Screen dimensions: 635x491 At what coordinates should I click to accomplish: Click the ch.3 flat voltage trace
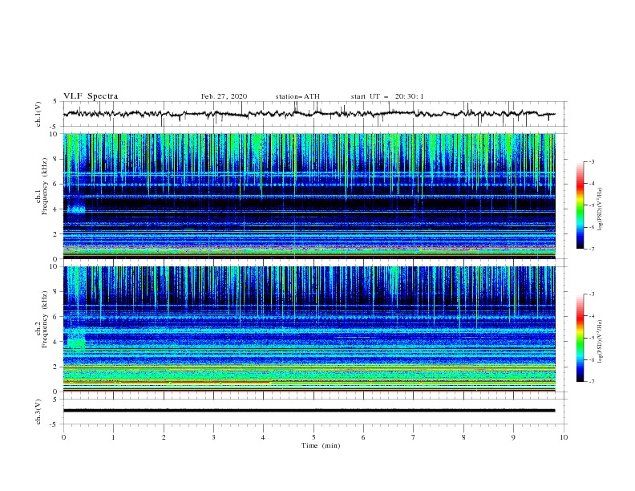309,411
